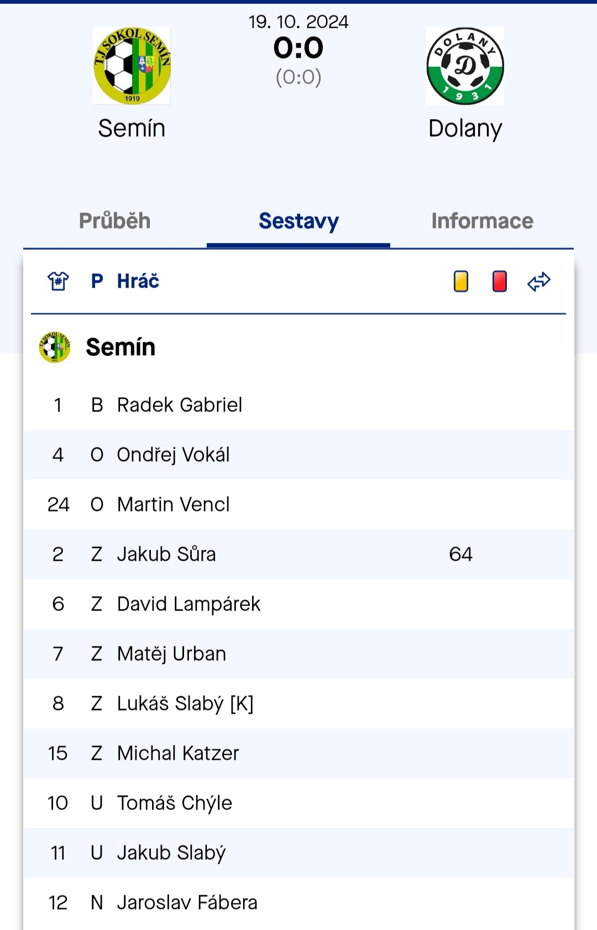The height and width of the screenshot is (930, 597).
Task: Open player Radek Gabriel
Action: click(x=180, y=405)
